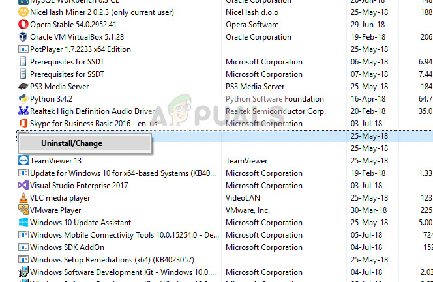Click the Update for Windows 10 KB40 icon
433x282 pixels.
pos(23,173)
